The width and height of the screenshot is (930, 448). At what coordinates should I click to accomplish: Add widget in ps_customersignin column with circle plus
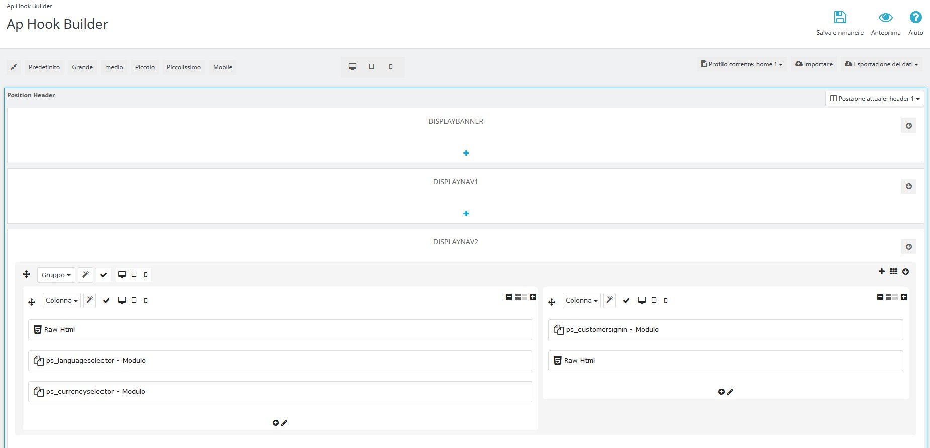click(721, 392)
